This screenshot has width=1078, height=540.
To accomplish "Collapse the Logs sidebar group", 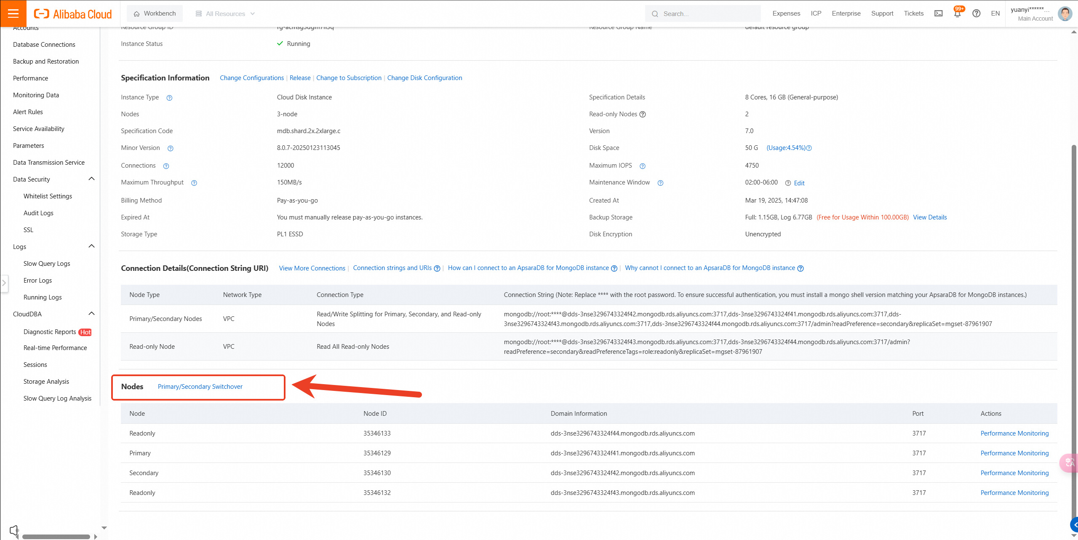I will pyautogui.click(x=91, y=246).
